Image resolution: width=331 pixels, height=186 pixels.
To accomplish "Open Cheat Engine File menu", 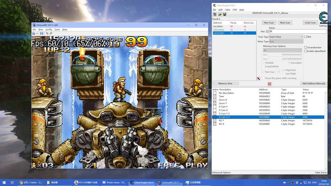I will point(214,10).
